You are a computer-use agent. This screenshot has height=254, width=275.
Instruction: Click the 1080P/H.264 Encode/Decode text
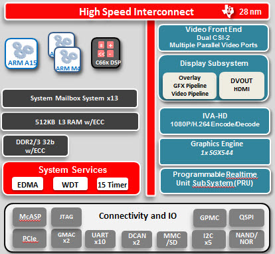click(x=215, y=124)
